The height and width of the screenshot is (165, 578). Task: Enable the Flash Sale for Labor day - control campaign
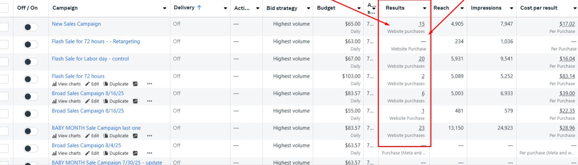pyautogui.click(x=31, y=62)
